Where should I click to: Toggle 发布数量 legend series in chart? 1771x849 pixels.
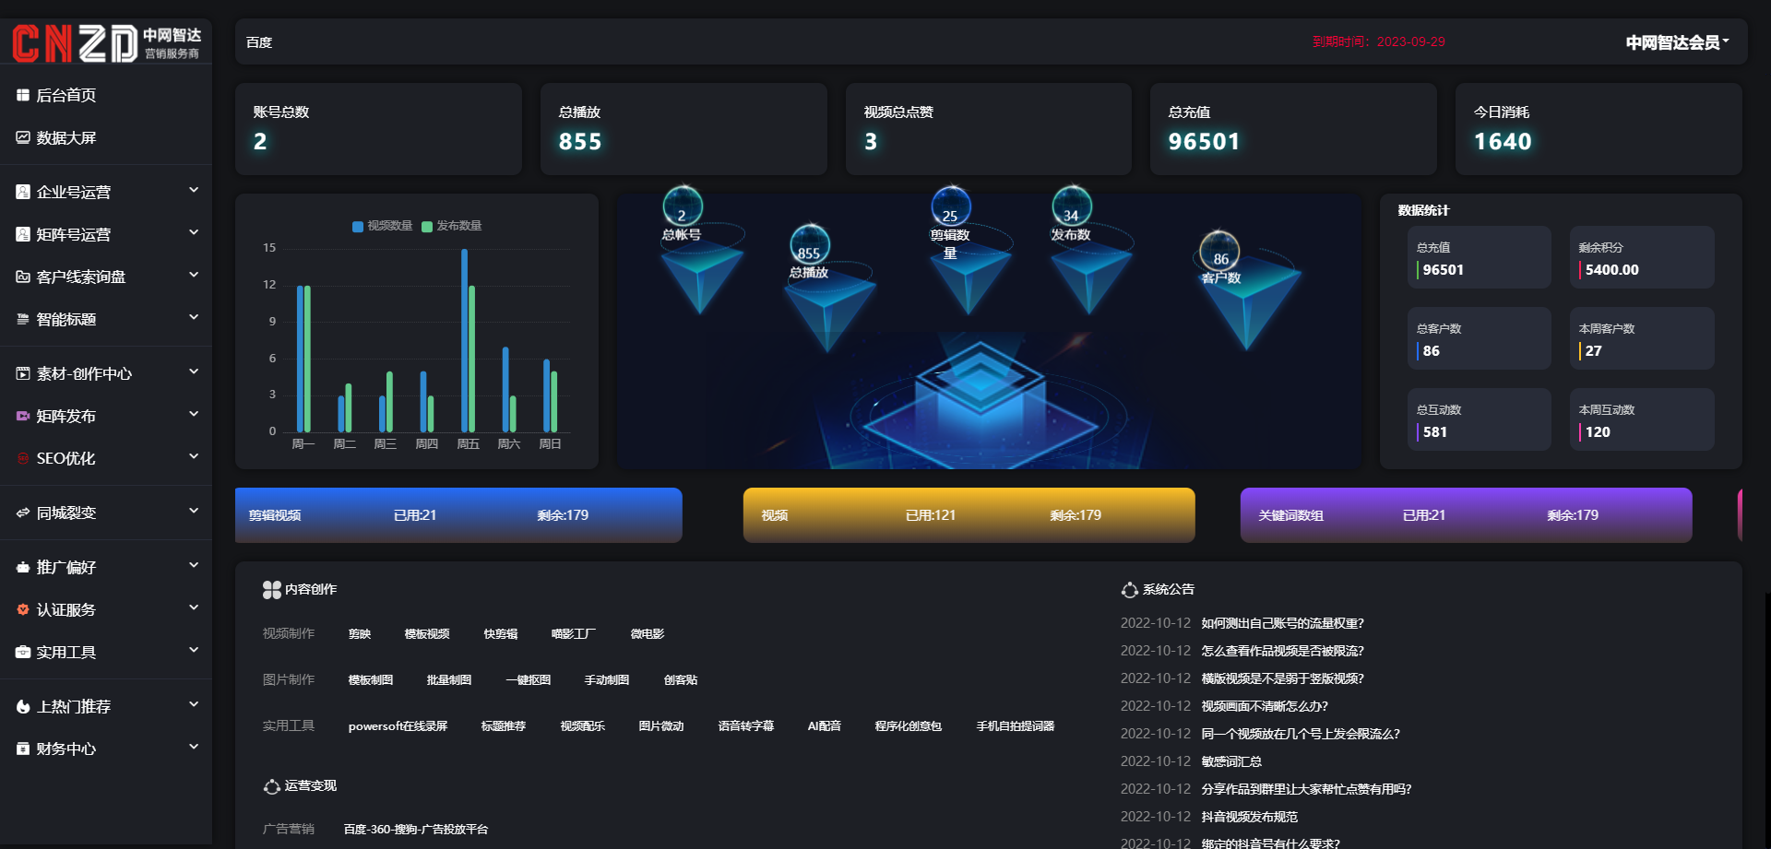click(x=451, y=226)
